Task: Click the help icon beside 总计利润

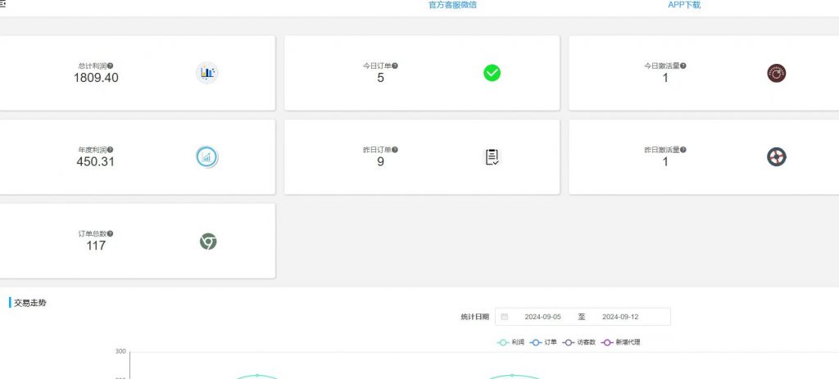Action: pyautogui.click(x=111, y=65)
